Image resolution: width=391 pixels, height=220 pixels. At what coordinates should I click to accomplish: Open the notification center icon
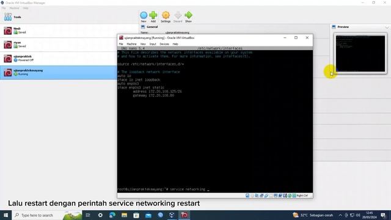tap(383, 215)
